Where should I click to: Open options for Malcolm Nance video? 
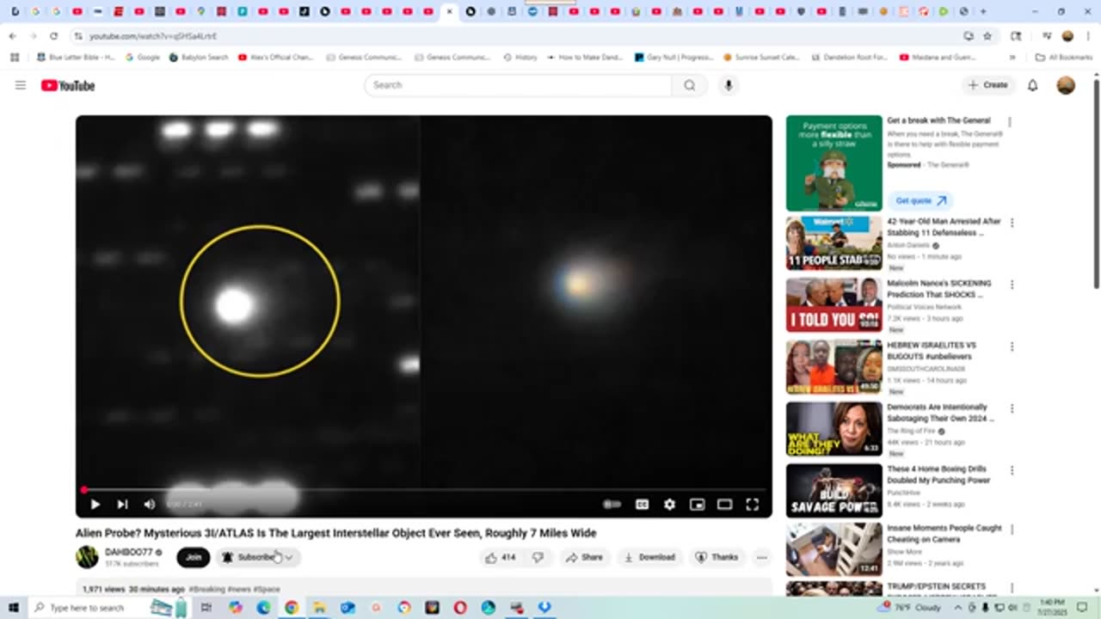(1012, 285)
